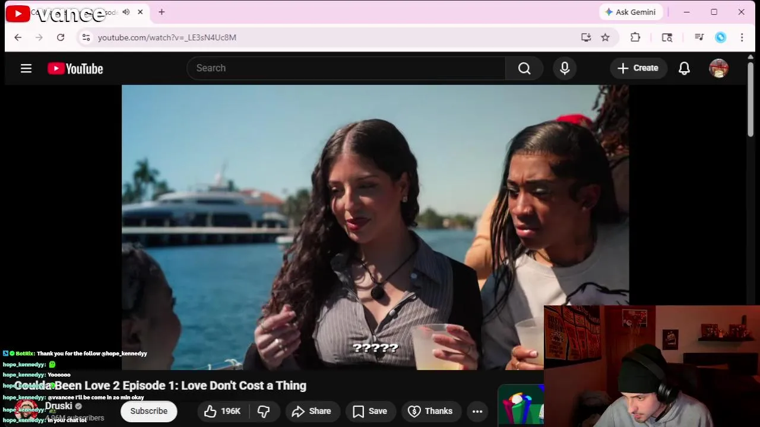Screen dimensions: 760x427
Task: Open the Create menu
Action: (638, 68)
